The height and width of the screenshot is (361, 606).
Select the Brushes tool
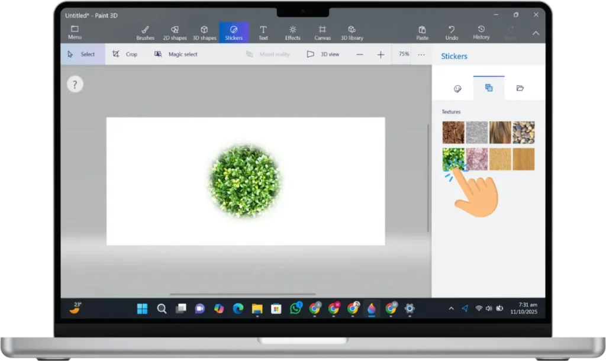point(145,33)
